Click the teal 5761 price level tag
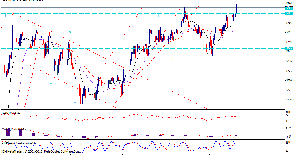This screenshot has height=155, width=295. point(289,13)
